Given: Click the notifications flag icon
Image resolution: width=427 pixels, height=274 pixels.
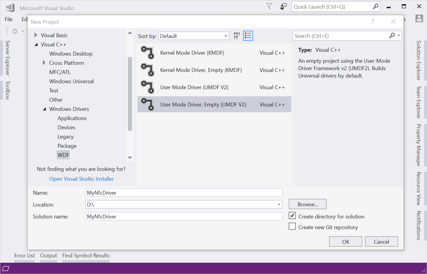Looking at the screenshot, I should 269,6.
